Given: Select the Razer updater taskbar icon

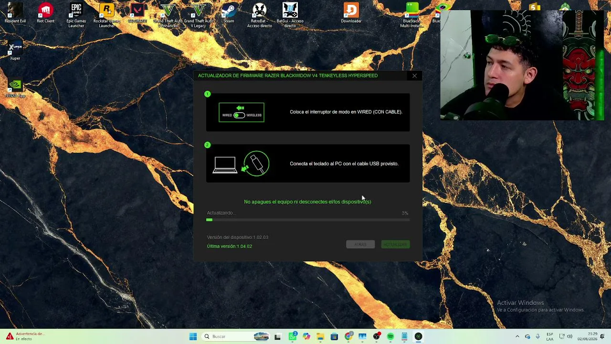Looking at the screenshot, I should (x=419, y=336).
